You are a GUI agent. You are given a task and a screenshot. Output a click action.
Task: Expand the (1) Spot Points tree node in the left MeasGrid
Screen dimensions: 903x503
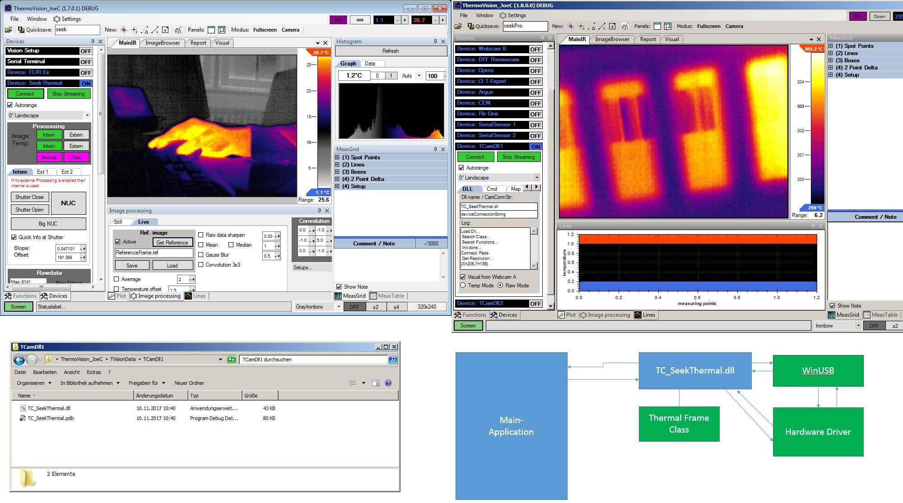(x=337, y=157)
